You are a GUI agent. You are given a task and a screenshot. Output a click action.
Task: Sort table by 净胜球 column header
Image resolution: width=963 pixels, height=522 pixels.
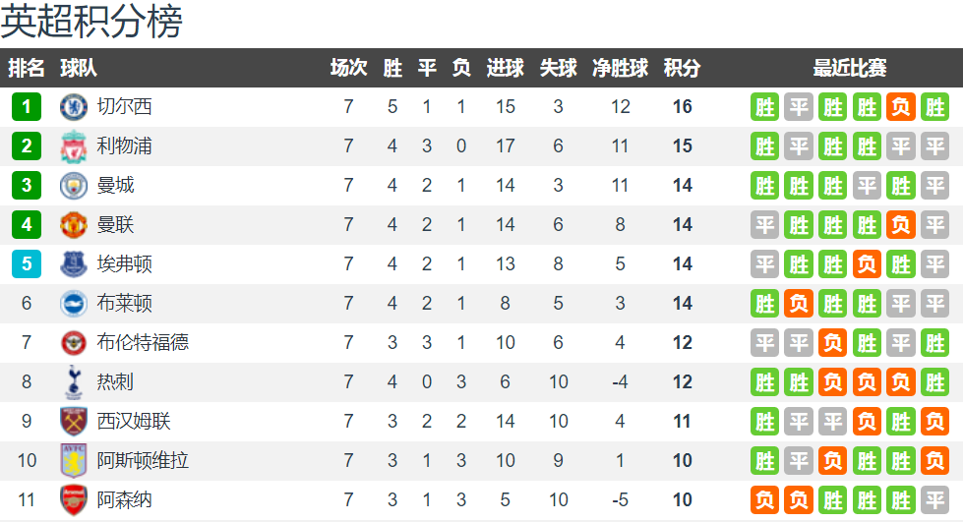pos(621,68)
